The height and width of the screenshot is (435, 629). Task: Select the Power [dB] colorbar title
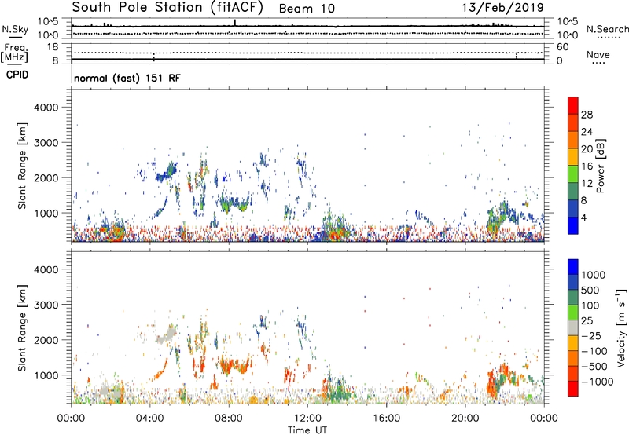(600, 166)
